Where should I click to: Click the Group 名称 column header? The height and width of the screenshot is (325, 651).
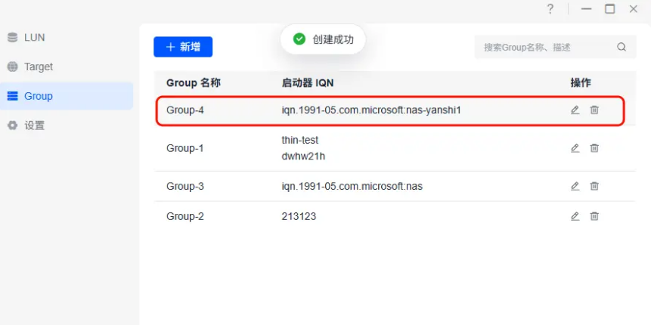click(x=193, y=82)
